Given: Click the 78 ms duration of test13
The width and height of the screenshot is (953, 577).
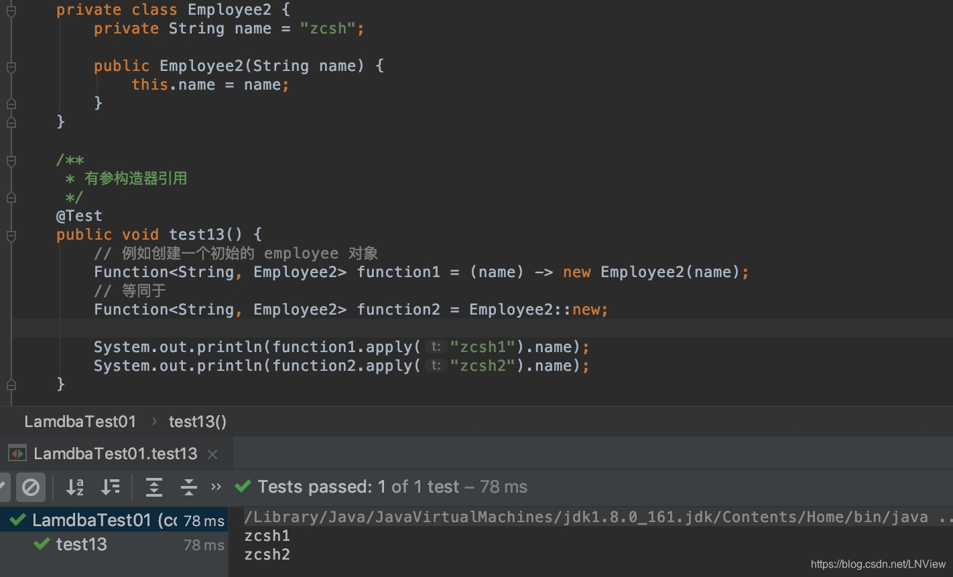Looking at the screenshot, I should tap(204, 545).
